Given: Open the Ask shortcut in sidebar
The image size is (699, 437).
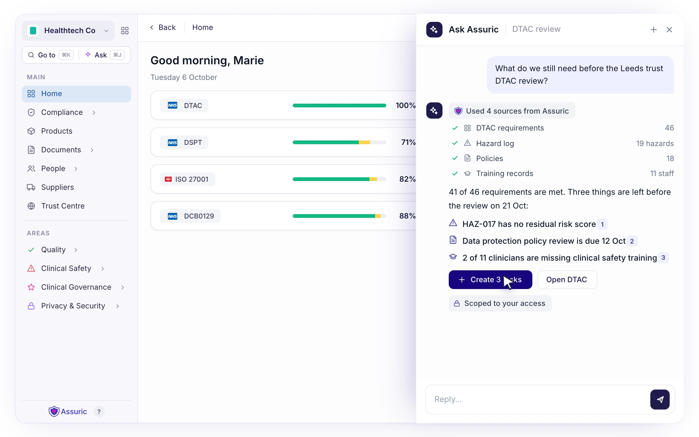Looking at the screenshot, I should [x=105, y=55].
